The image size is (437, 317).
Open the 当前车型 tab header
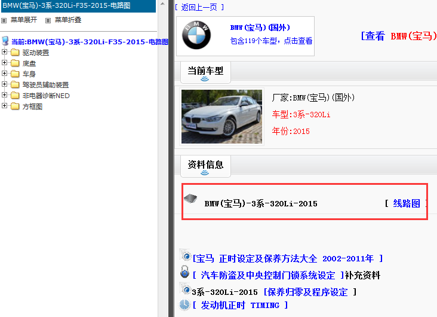click(205, 72)
